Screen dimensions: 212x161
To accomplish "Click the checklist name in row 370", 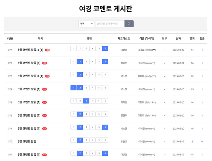I will [124, 142].
